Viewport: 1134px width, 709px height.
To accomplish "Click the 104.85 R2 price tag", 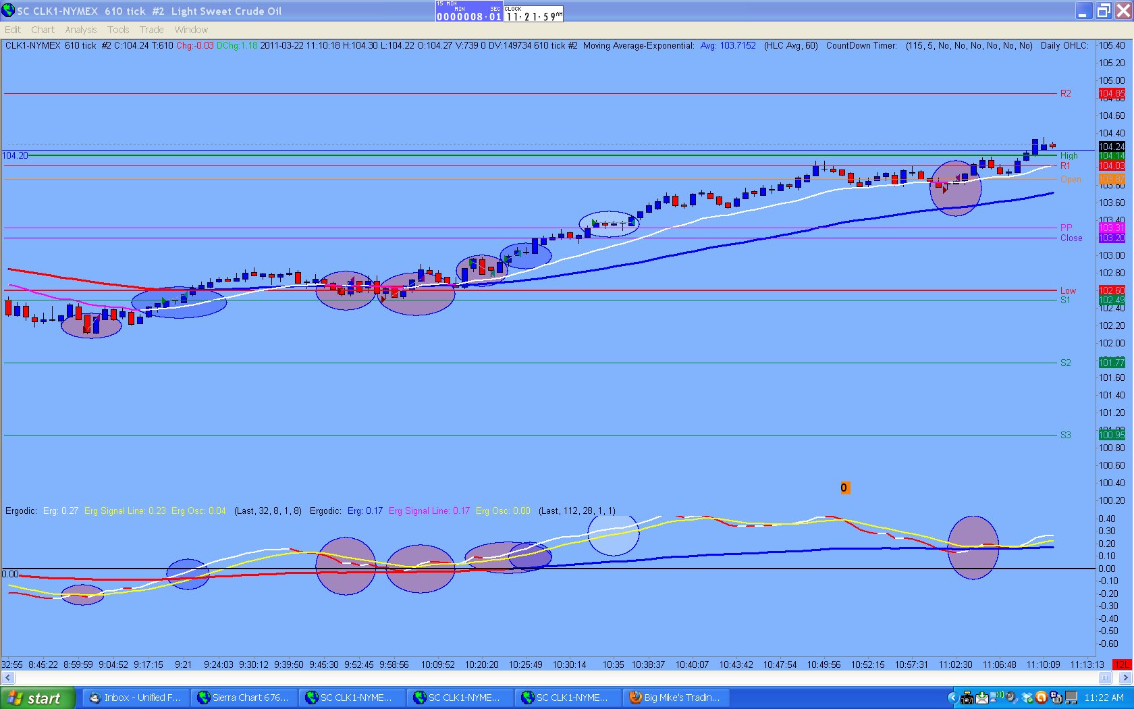I will 1112,94.
